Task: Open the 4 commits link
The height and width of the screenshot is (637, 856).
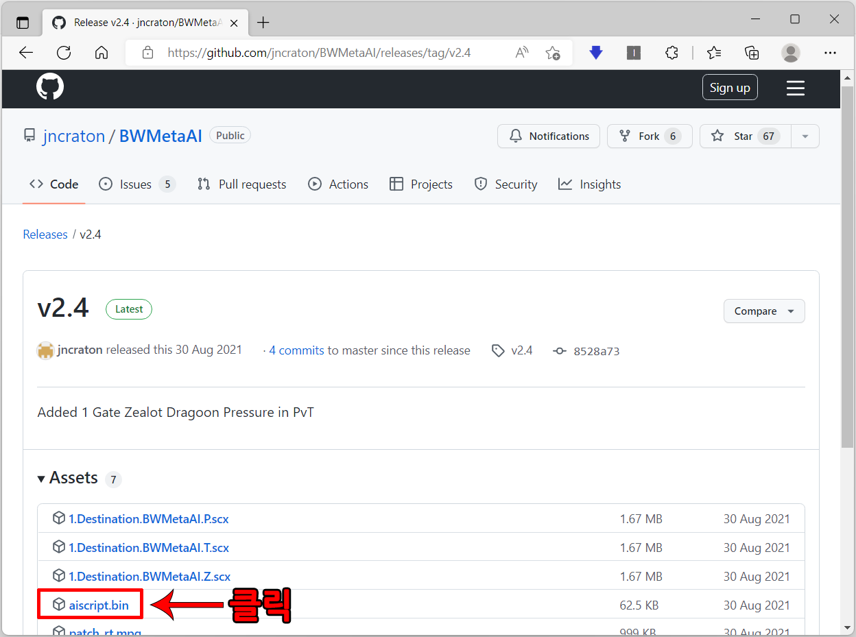Action: tap(296, 350)
